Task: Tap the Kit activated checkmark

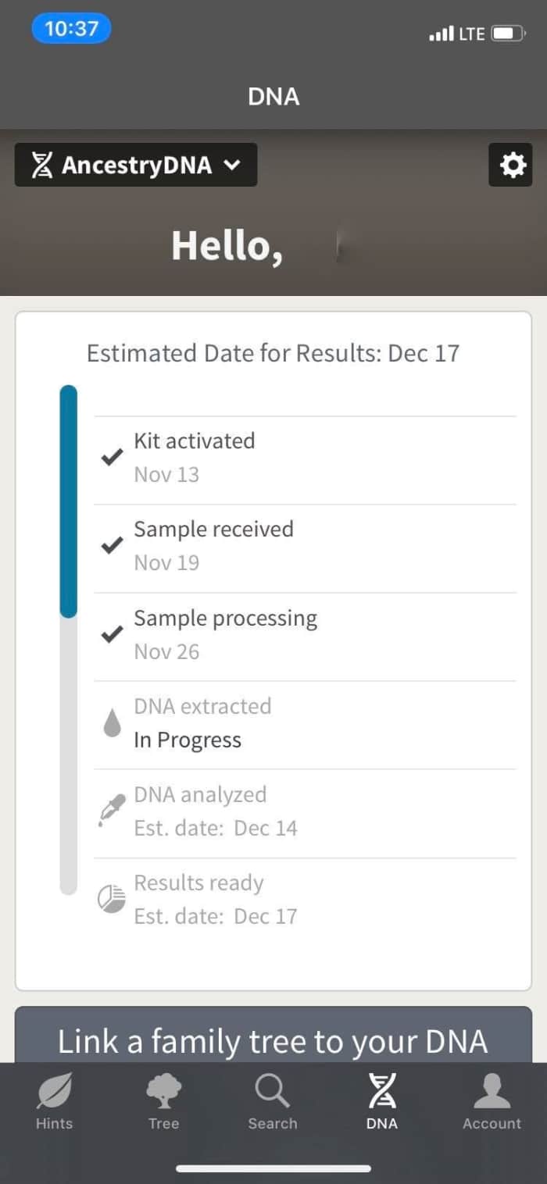Action: click(x=112, y=458)
